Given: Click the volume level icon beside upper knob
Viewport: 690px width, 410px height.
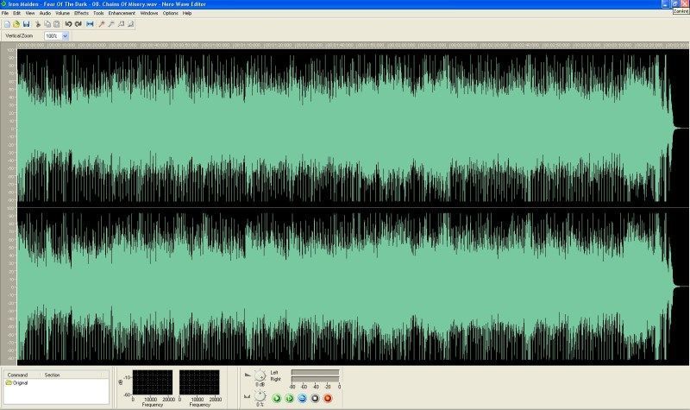Looking at the screenshot, I should click(x=248, y=375).
